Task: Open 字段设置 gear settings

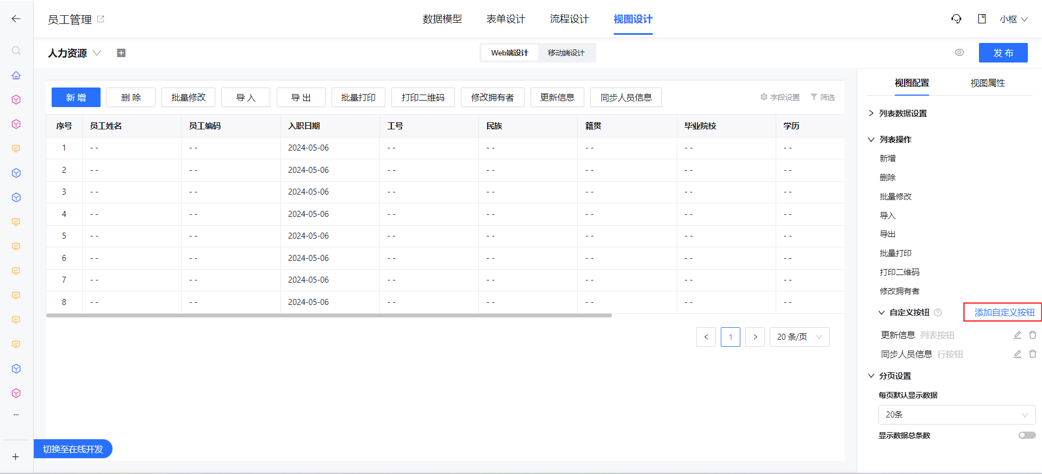Action: click(x=780, y=97)
